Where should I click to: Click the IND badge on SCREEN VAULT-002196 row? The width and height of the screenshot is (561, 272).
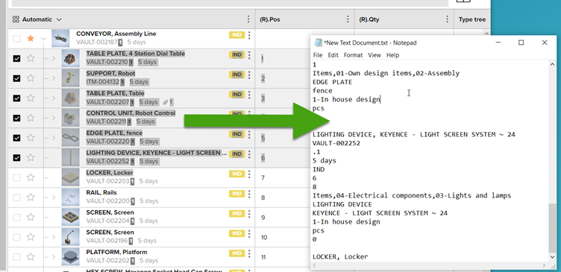point(236,233)
